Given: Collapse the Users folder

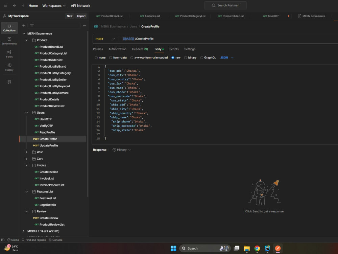Looking at the screenshot, I should [x=26, y=113].
